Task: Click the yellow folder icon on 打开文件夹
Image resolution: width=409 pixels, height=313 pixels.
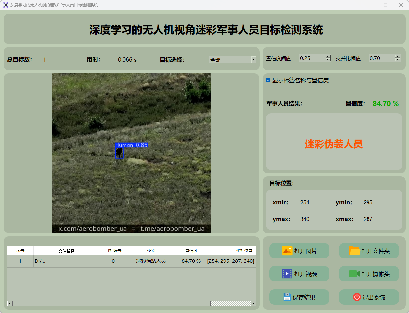Action: click(x=354, y=251)
